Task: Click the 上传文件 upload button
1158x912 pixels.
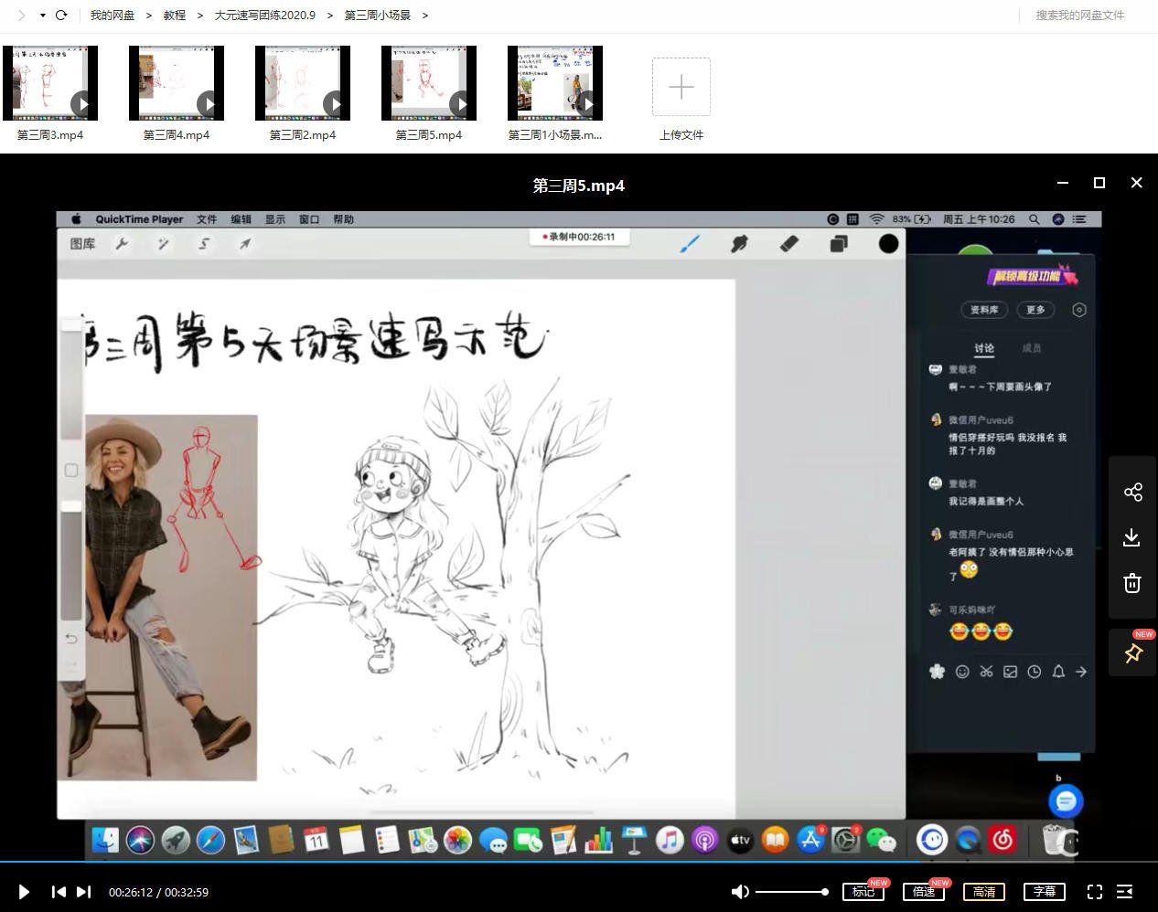Action: click(x=681, y=87)
